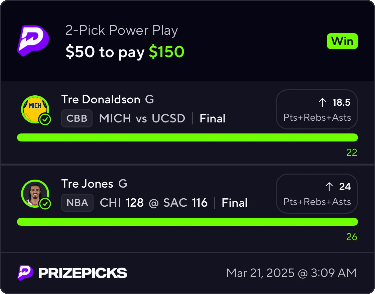The image size is (375, 294).
Task: Click the green Win badge
Action: coord(342,41)
